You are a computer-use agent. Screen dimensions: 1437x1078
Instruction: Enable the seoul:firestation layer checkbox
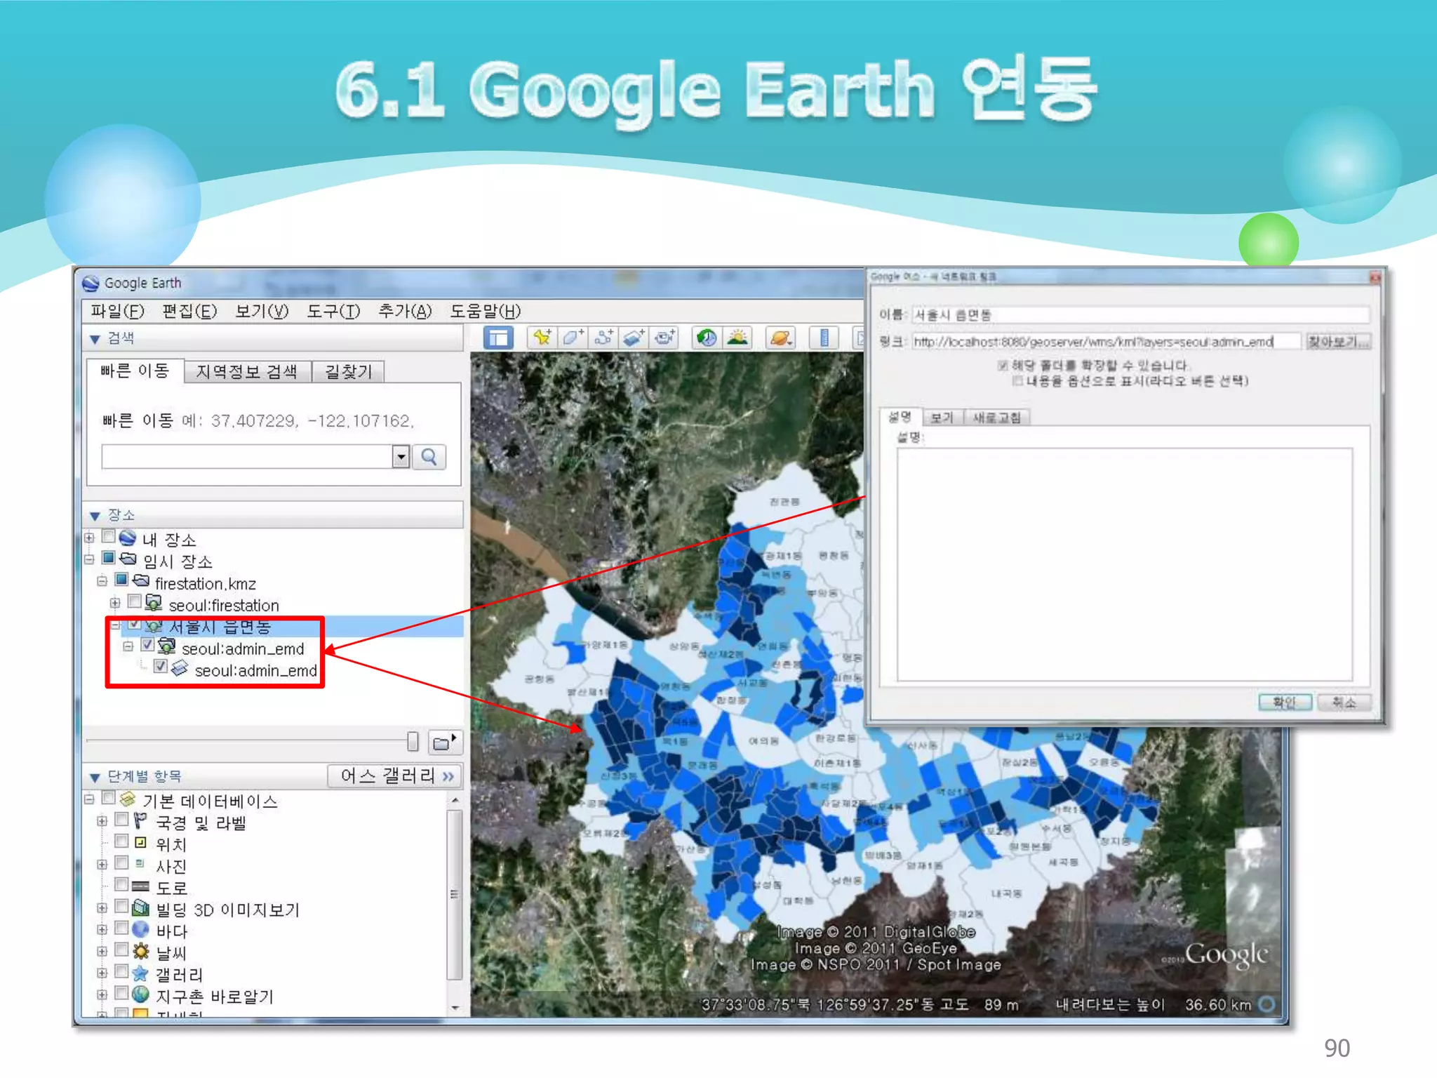click(x=135, y=601)
